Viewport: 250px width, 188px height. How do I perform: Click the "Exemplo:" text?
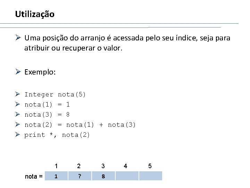point(40,72)
